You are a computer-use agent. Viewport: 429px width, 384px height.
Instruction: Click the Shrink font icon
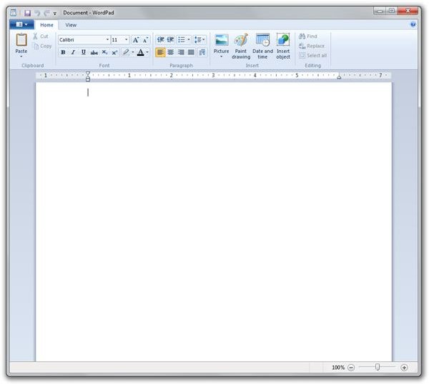pyautogui.click(x=145, y=40)
